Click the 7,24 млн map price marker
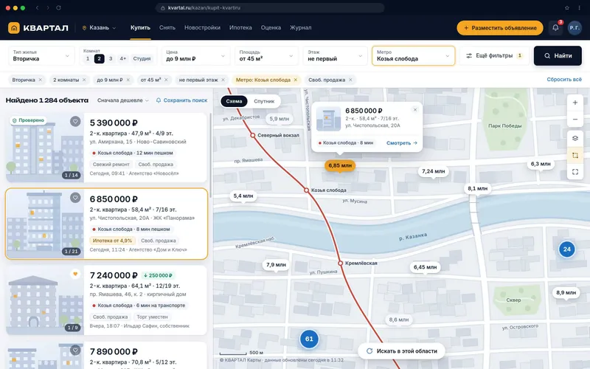The width and height of the screenshot is (590, 369). pyautogui.click(x=433, y=171)
